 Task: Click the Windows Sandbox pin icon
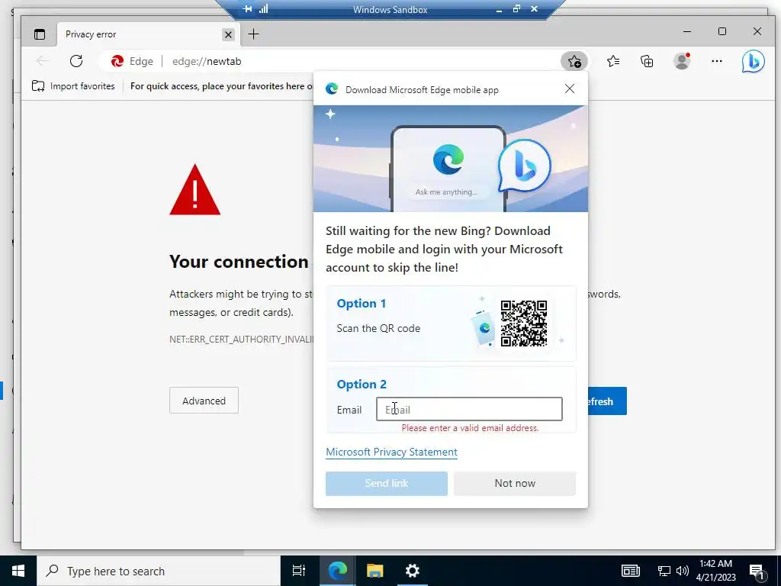point(247,8)
